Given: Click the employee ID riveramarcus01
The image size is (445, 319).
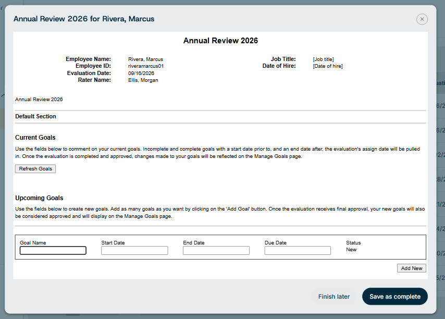Looking at the screenshot, I should click(x=146, y=66).
